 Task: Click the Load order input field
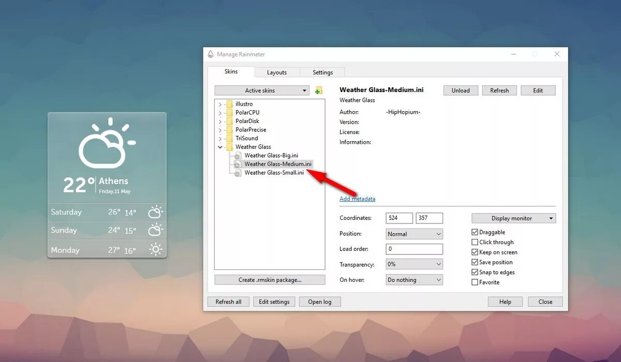click(415, 249)
